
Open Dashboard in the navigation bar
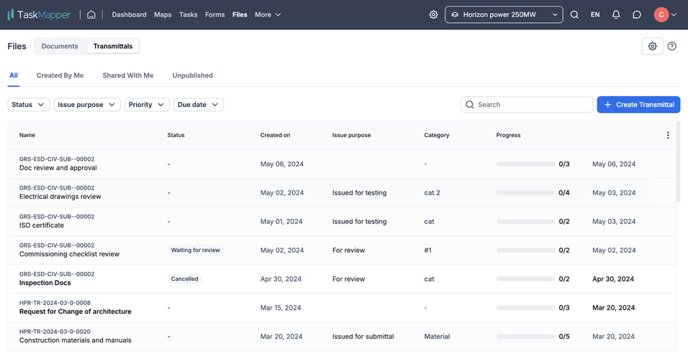point(129,14)
